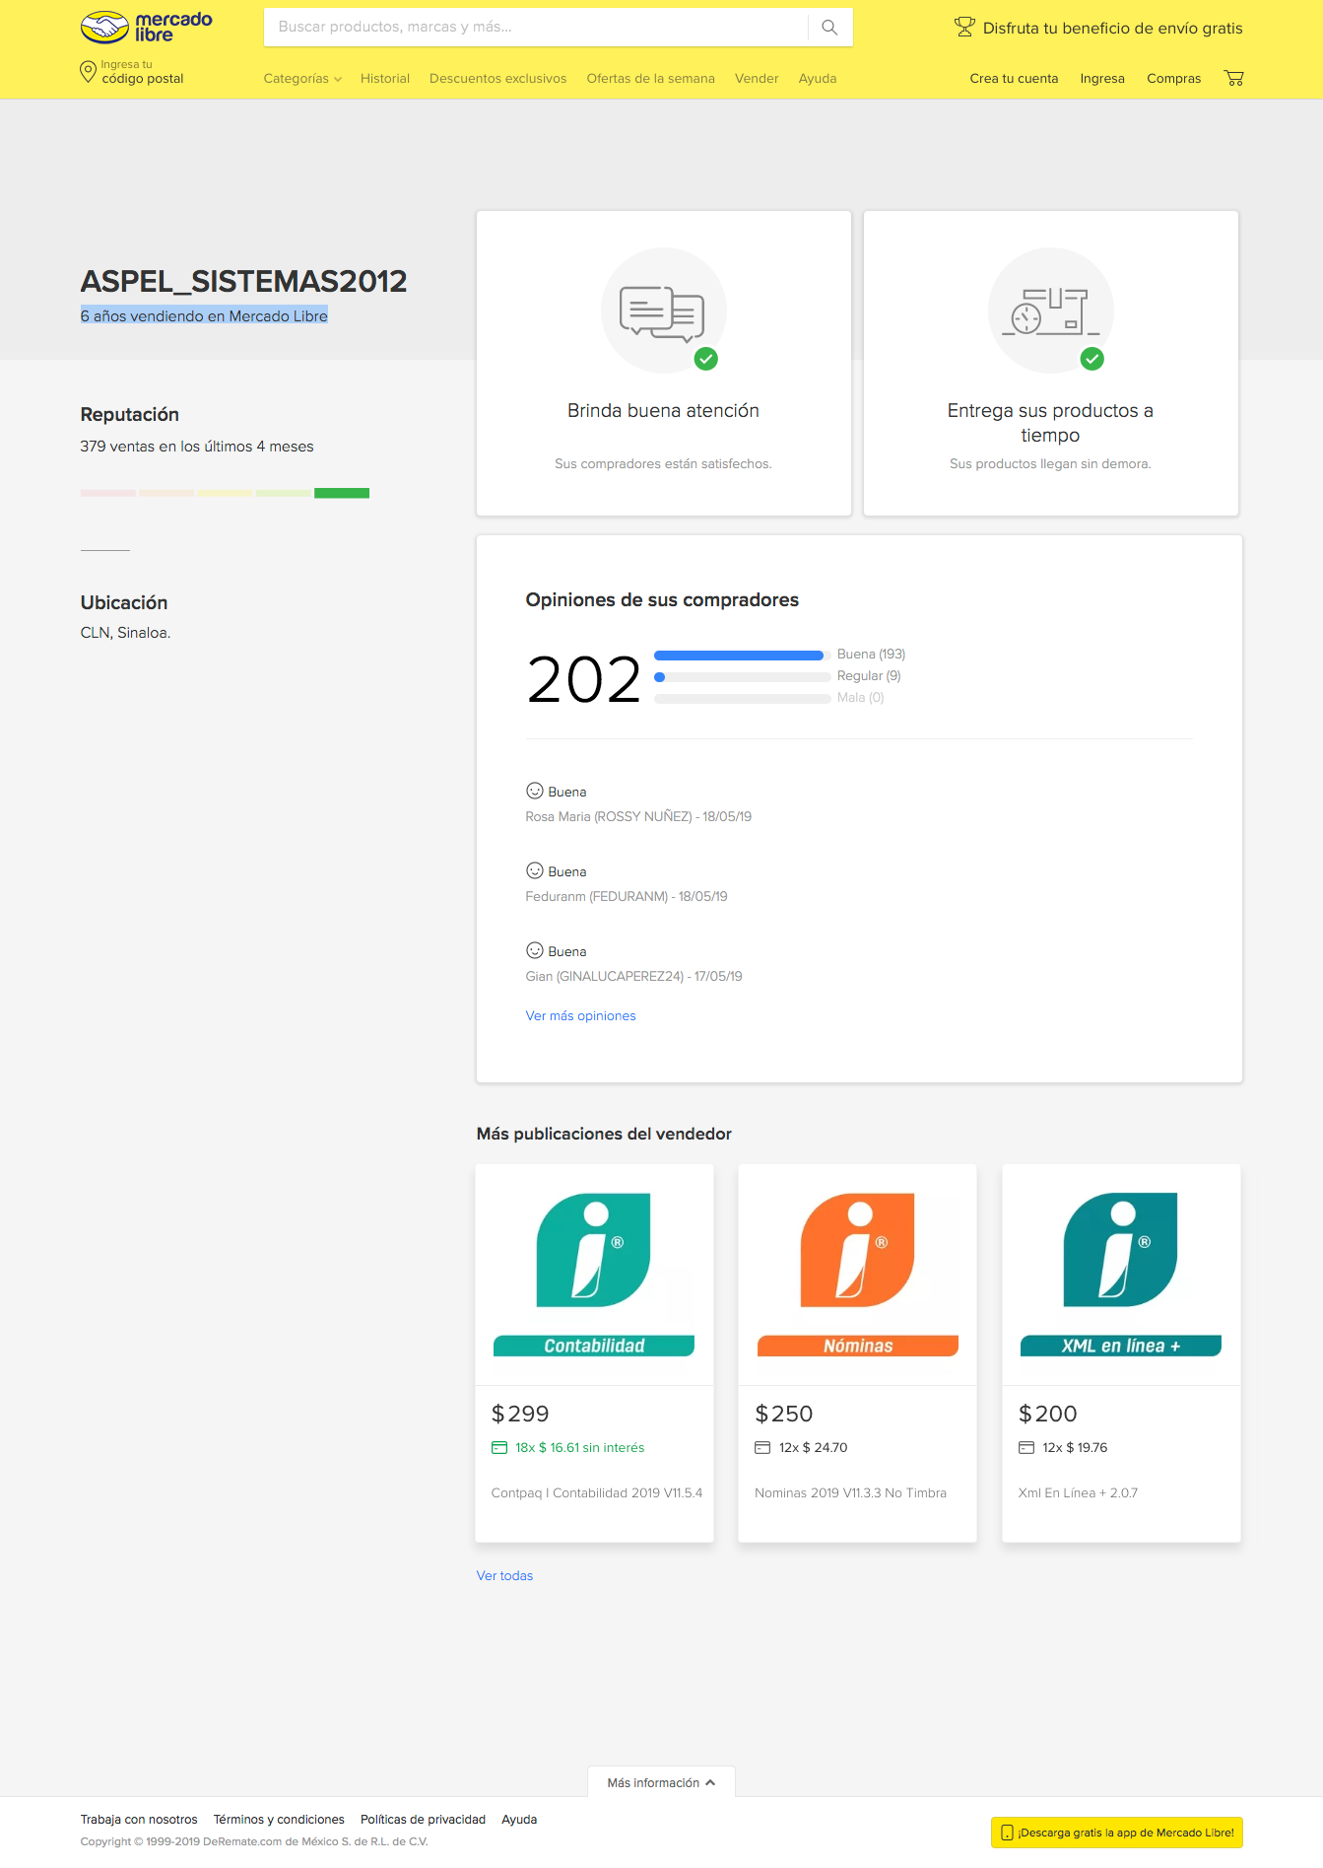Open the Contabilidad product thumbnail
The width and height of the screenshot is (1323, 1868).
pyautogui.click(x=594, y=1274)
